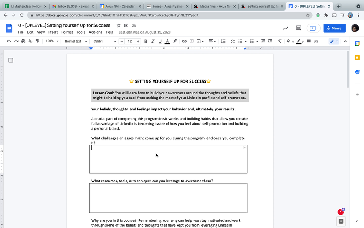
Task: Open the Explore button
Action: point(341,221)
